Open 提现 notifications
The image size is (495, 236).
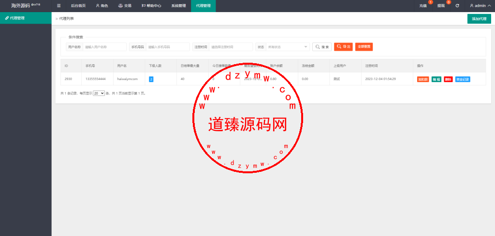441,6
